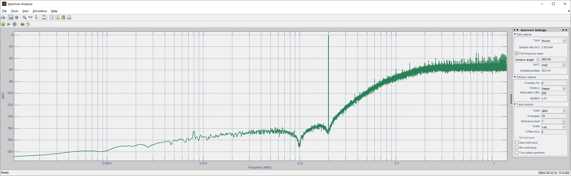This screenshot has width=571, height=176.
Task: Collapse the Main options section
Action: [515, 34]
